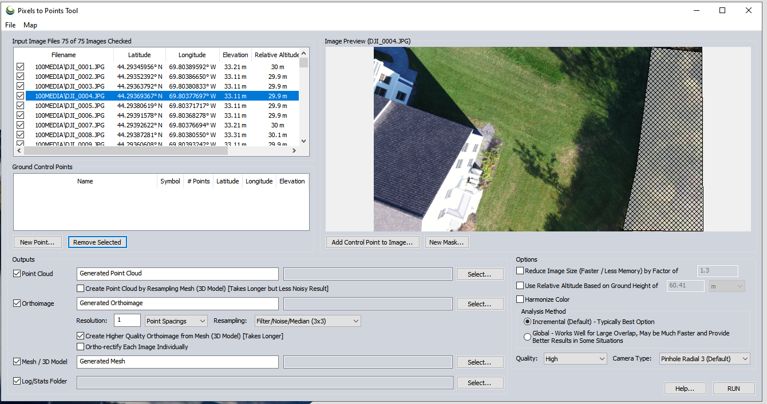Toggle the Point Cloud output checkbox
Screen dimensions: 767x404
click(17, 274)
